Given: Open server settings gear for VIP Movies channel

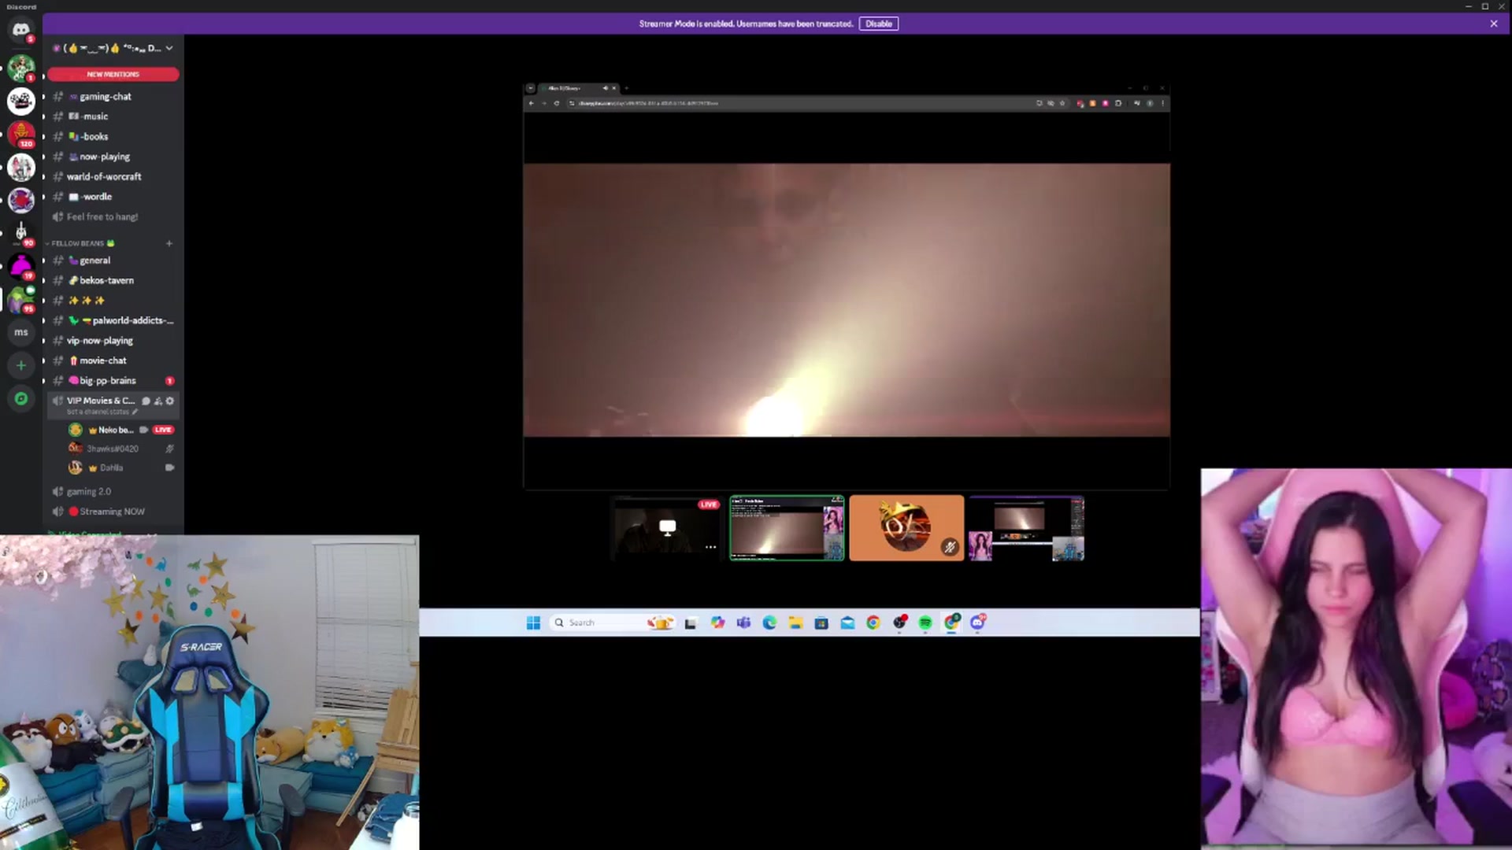Looking at the screenshot, I should [x=170, y=401].
